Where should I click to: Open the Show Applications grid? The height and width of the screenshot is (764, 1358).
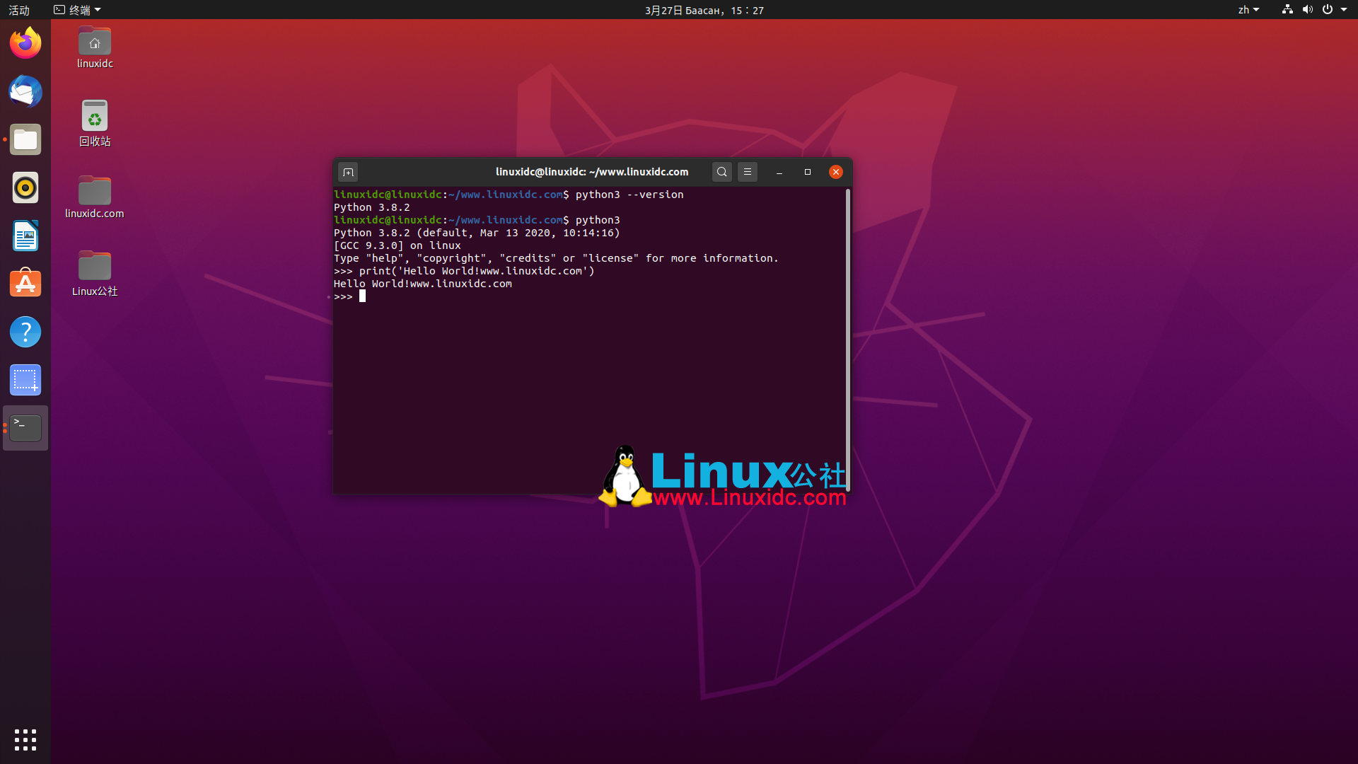(25, 739)
